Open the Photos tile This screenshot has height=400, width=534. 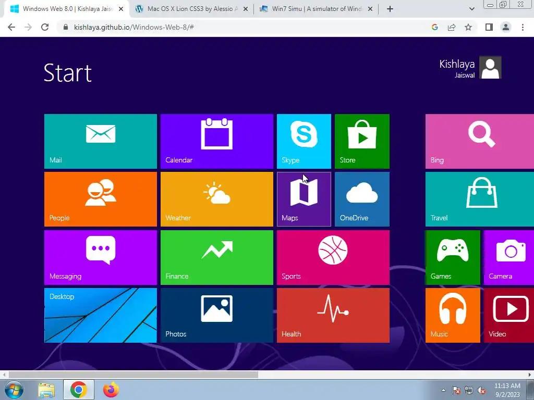point(217,315)
